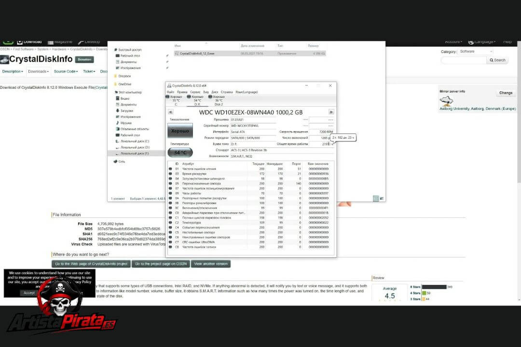This screenshot has width=521, height=347.
Task: Select status dot of attribute 09 row
Action: 170,193
